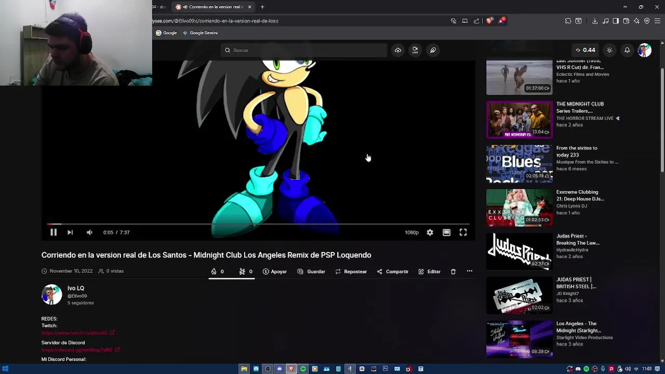Like the video with the fire icon
The image size is (665, 374).
coord(217,271)
